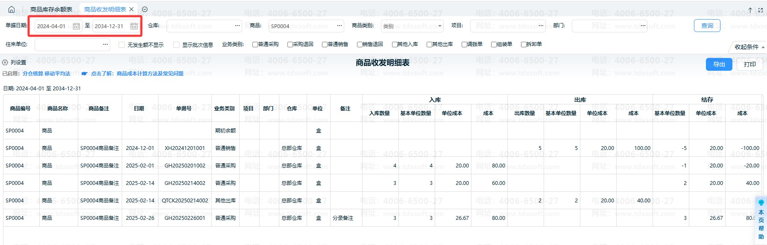Open product lookup ellipsis next to SP0004
This screenshot has height=245, width=767.
click(x=340, y=26)
